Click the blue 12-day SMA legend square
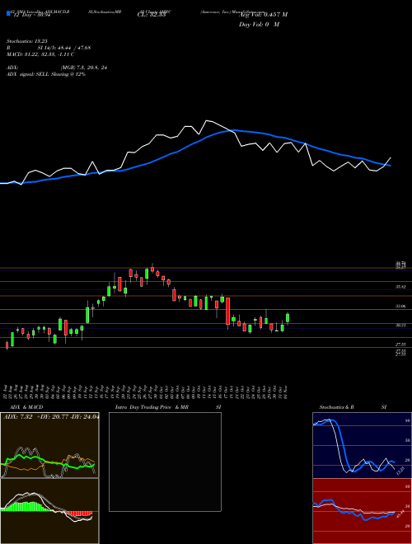Screen dimensions: 412x544 coord(8,13)
